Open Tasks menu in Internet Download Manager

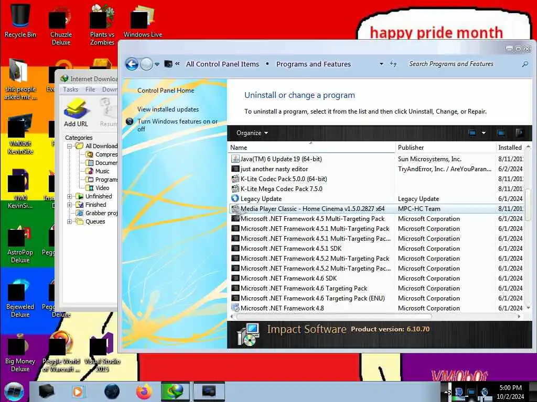71,90
